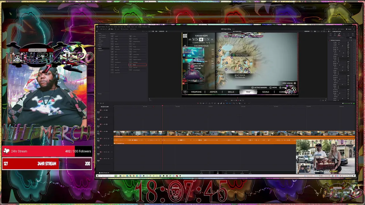This screenshot has width=365, height=205.
Task: Toggle the Loop playback button
Action: (243, 100)
